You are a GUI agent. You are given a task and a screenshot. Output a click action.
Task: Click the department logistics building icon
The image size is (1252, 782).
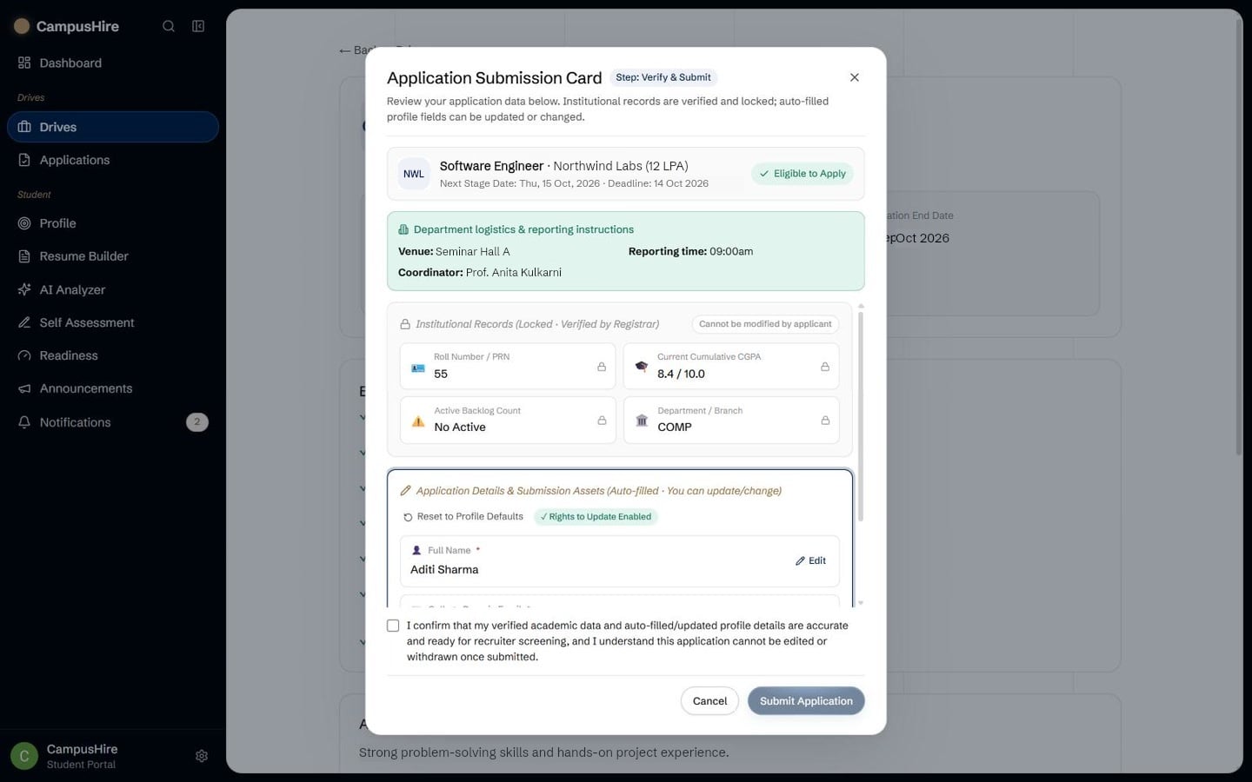403,229
